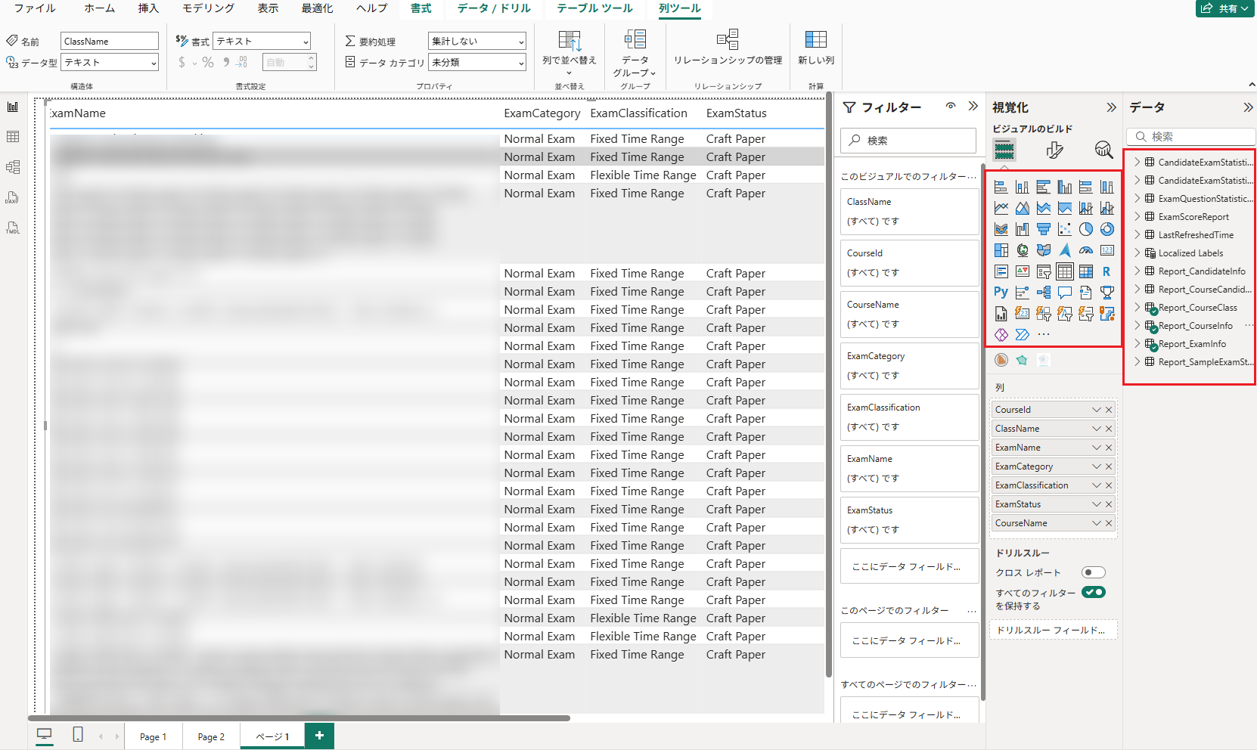Click the リレーションシップの管理 button
Viewport: 1257px width, 750px height.
coord(727,46)
